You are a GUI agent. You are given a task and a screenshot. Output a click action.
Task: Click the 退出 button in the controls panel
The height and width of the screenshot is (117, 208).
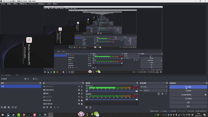[188, 106]
